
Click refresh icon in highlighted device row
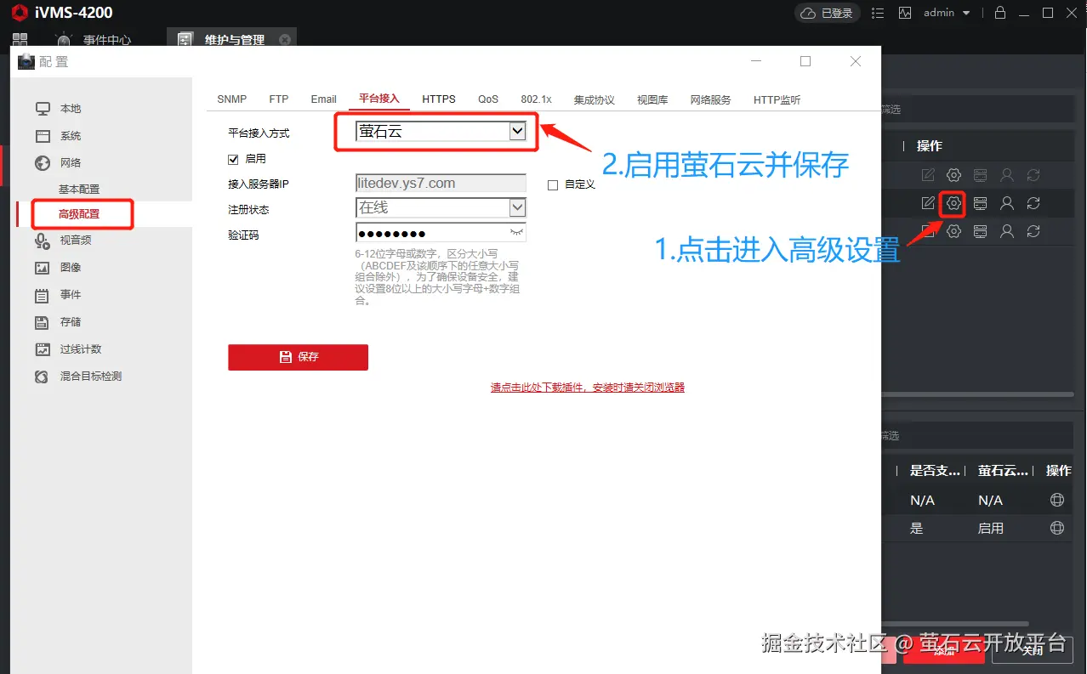click(x=1033, y=203)
